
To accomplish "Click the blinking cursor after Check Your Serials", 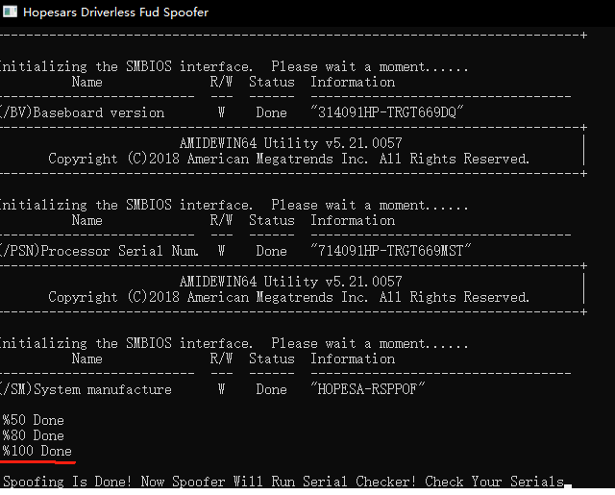I will (x=569, y=483).
